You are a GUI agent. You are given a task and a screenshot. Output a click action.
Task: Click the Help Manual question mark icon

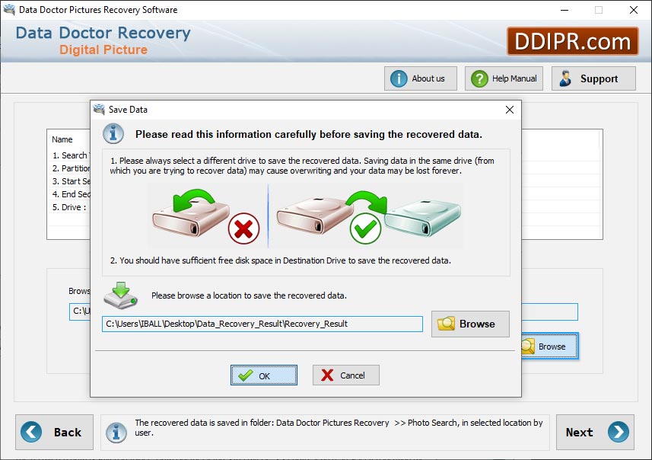point(479,78)
